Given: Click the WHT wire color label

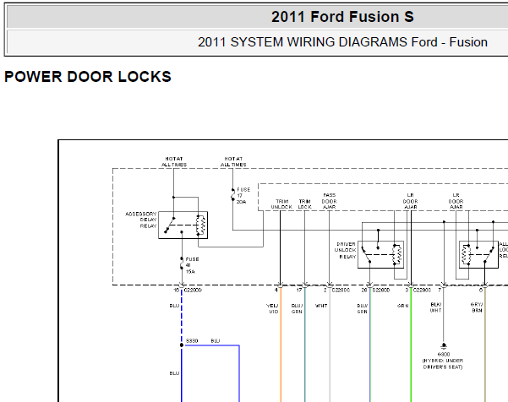Looking at the screenshot, I should [321, 306].
